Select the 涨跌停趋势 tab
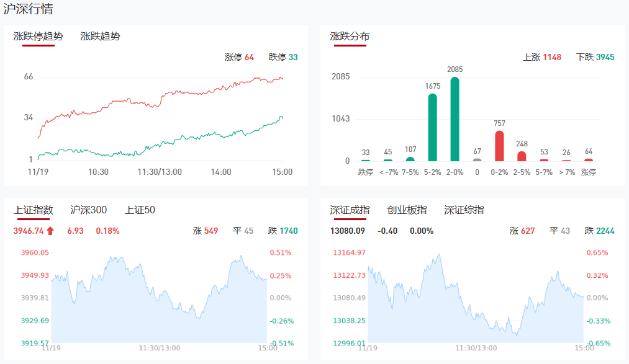Image resolution: width=629 pixels, height=364 pixels. click(38, 37)
